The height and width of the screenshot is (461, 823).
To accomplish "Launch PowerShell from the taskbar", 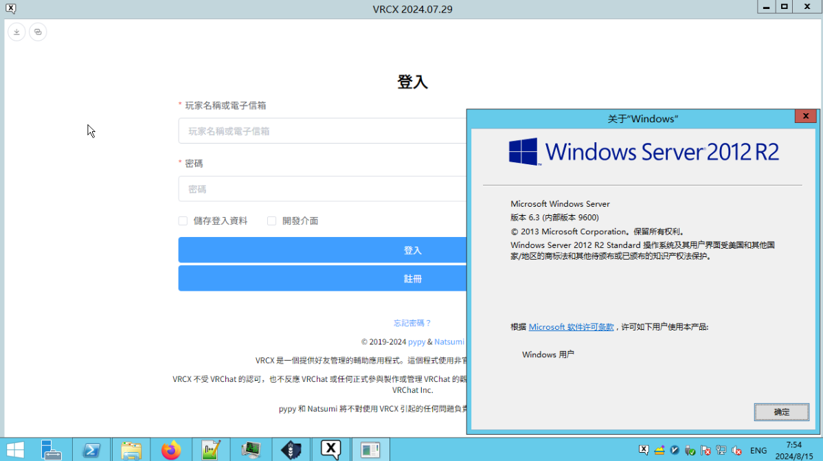I will (x=91, y=450).
